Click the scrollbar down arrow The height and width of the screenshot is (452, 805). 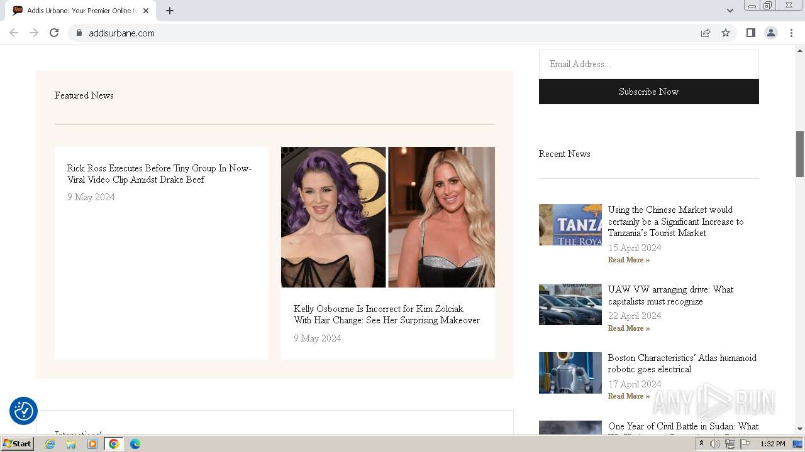pos(800,429)
